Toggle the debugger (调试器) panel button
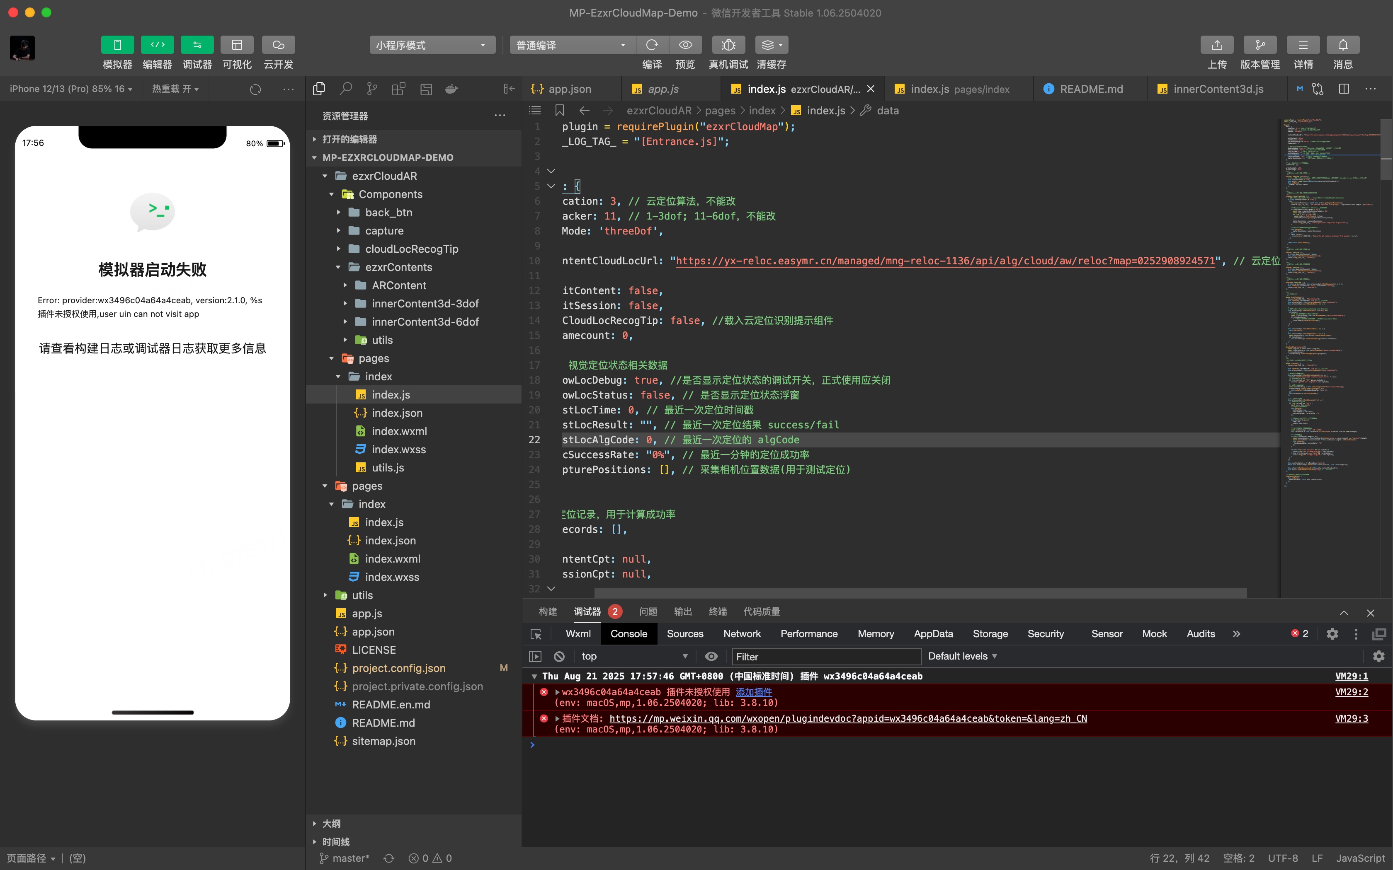Screen dimensions: 1393x870 point(197,45)
